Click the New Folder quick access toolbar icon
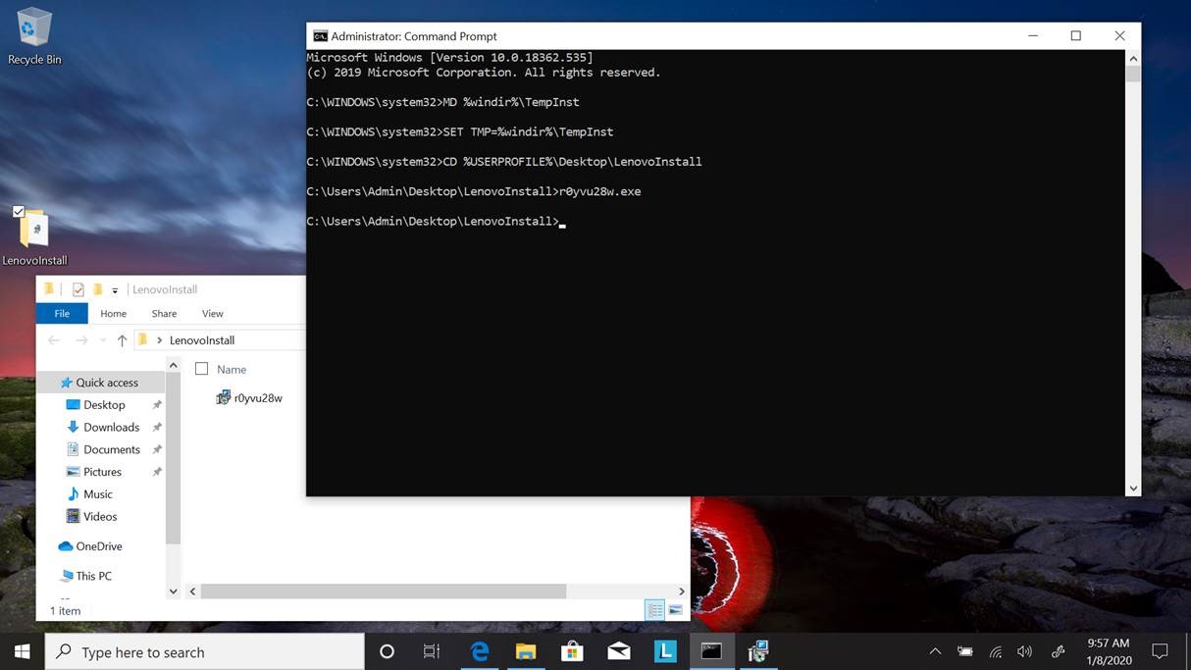1191x670 pixels. click(97, 289)
